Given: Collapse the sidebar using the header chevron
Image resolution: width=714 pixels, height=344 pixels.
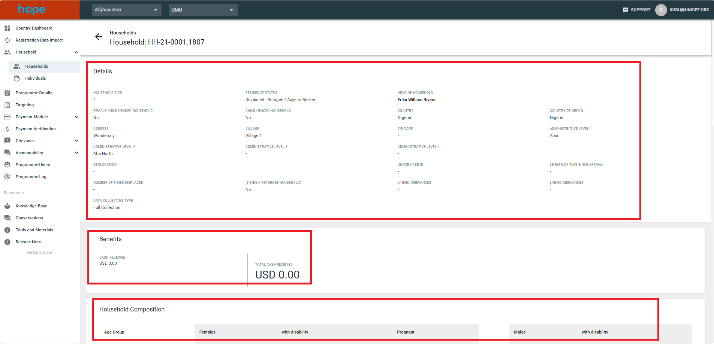Looking at the screenshot, I should [73, 10].
